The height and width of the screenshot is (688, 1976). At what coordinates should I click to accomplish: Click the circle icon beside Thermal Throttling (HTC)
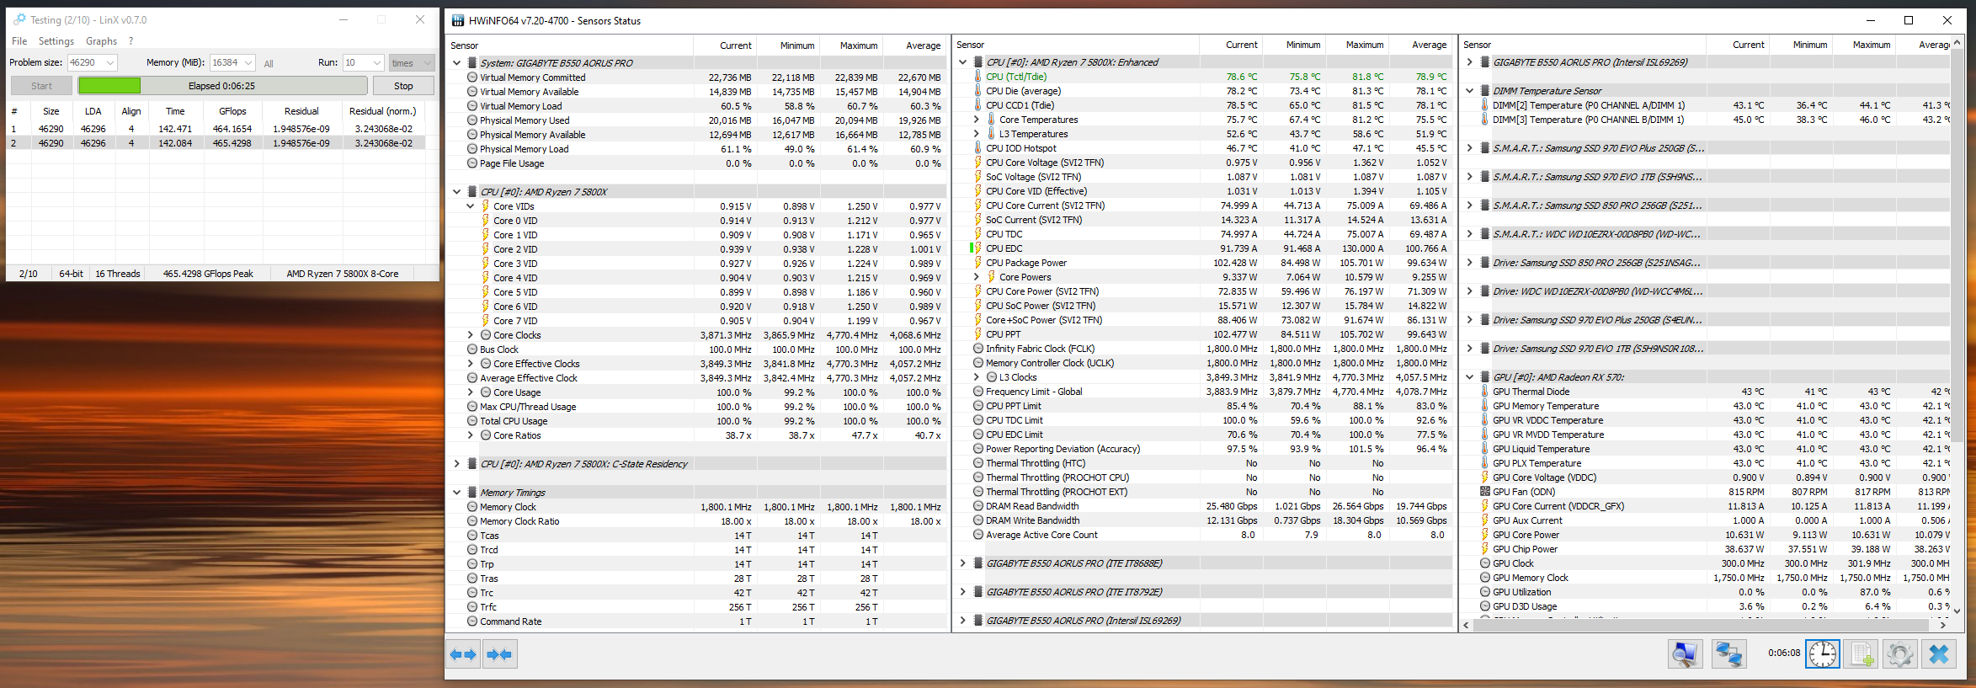point(978,463)
